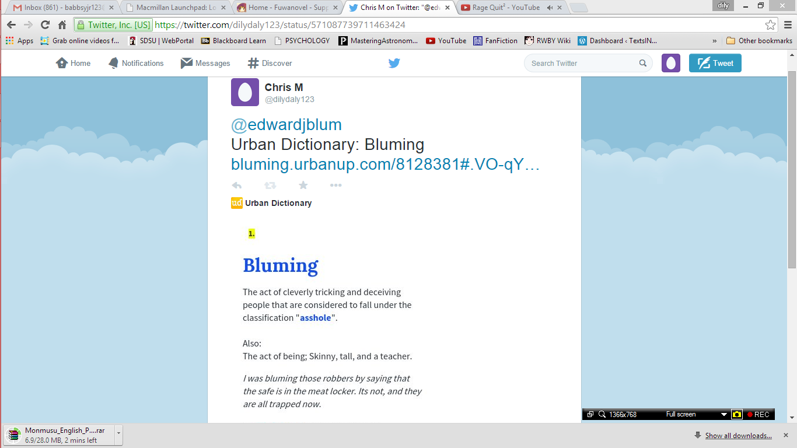Open the @edwardjblum mention link
797x448 pixels.
pos(286,125)
